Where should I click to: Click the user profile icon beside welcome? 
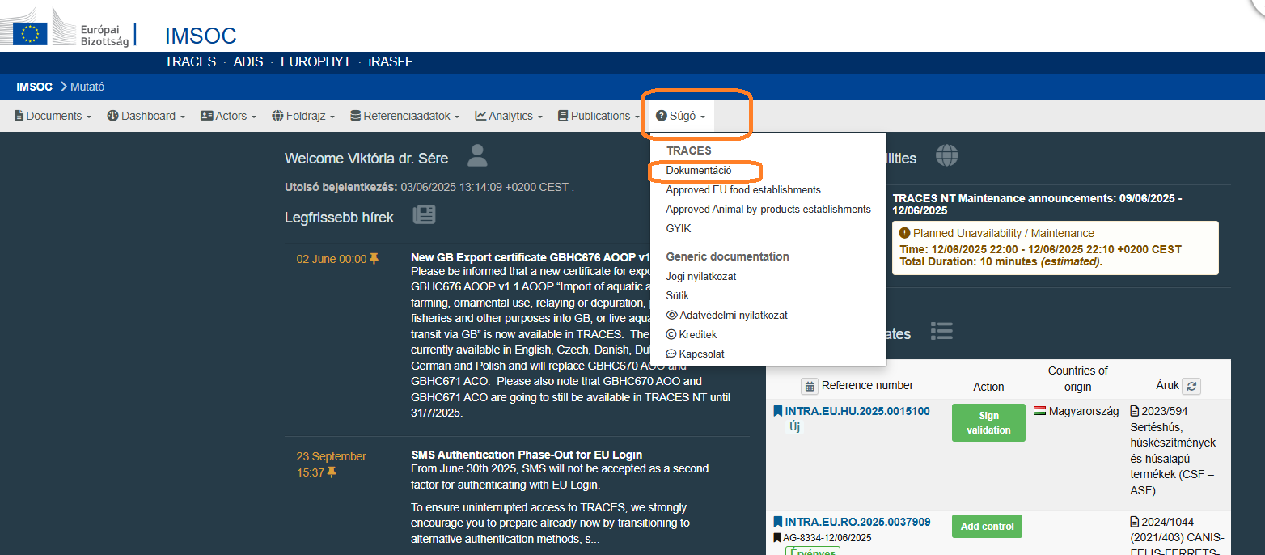tap(478, 155)
